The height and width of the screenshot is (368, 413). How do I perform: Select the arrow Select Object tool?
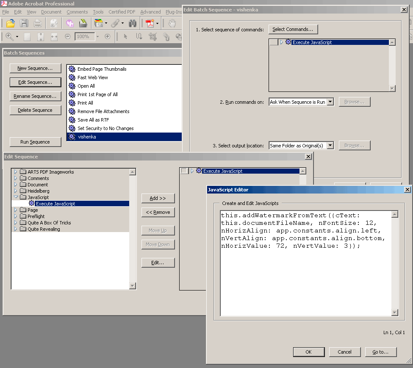pyautogui.click(x=126, y=36)
